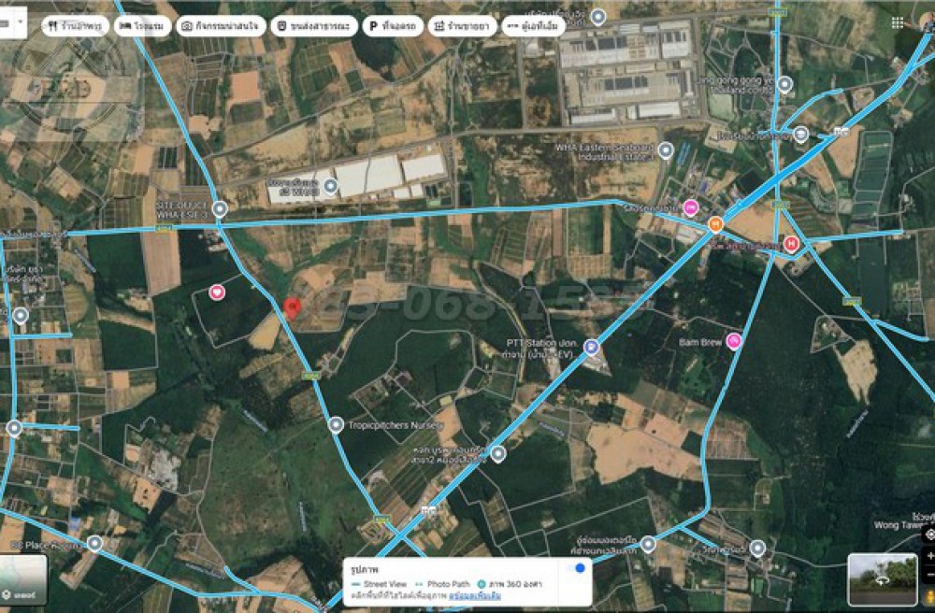Select the PTT Station fuel marker
Image resolution: width=935 pixels, height=613 pixels.
tap(591, 346)
